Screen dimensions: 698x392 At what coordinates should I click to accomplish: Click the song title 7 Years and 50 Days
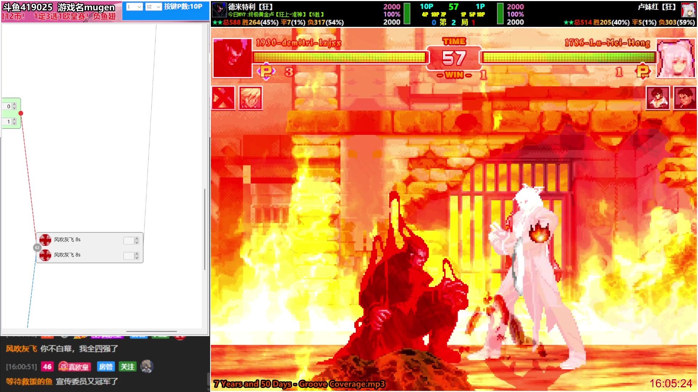(x=299, y=384)
